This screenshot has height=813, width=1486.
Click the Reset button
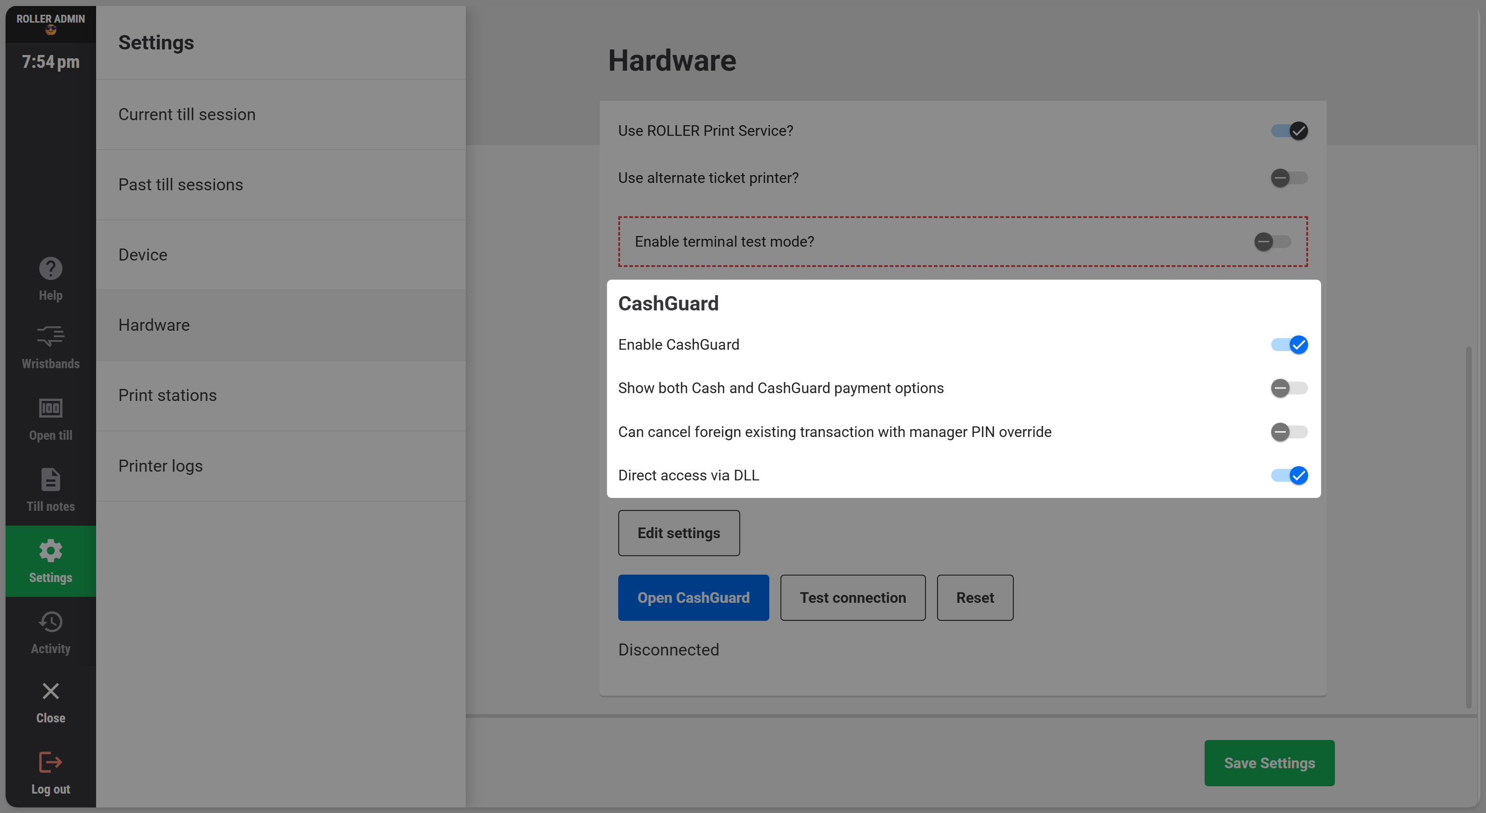click(x=975, y=597)
